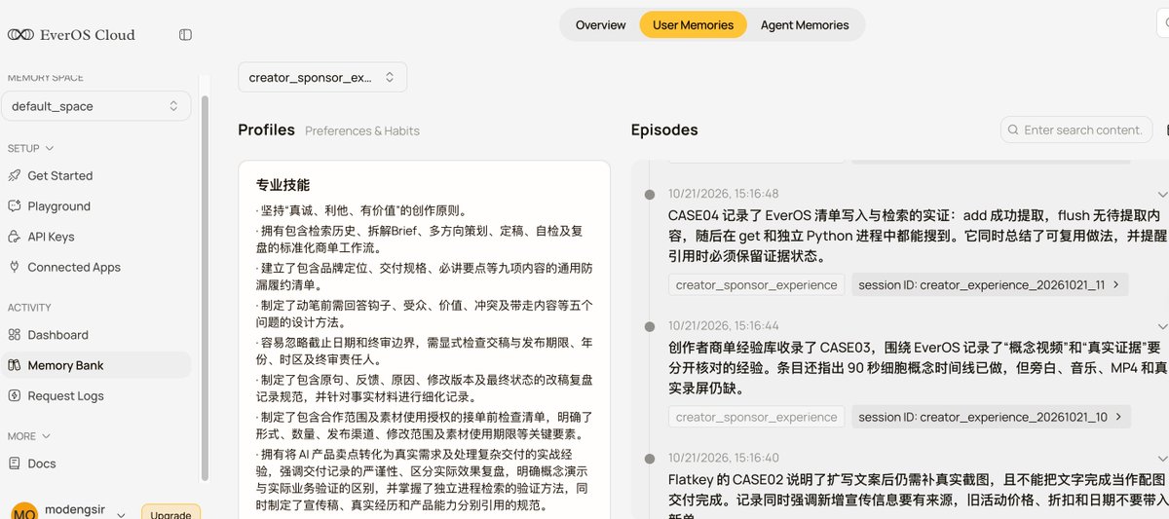Click the Docs document icon
The image size is (1169, 519).
(x=14, y=463)
